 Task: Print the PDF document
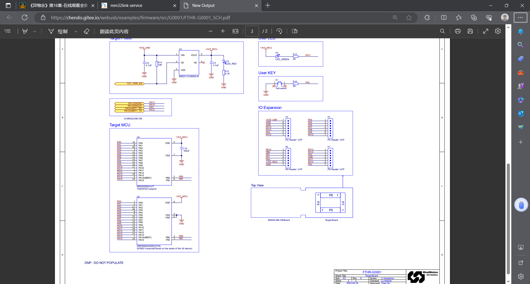458,31
